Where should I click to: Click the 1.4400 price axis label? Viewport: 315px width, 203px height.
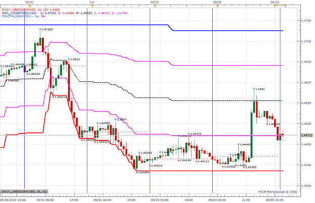click(x=306, y=165)
